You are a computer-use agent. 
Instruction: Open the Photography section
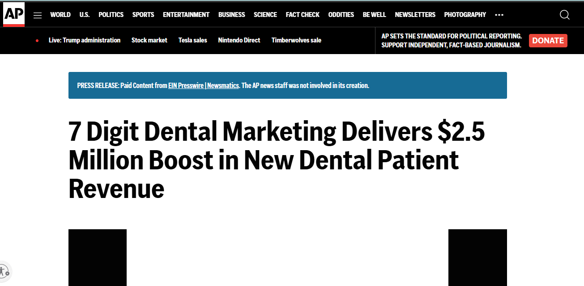pyautogui.click(x=465, y=15)
